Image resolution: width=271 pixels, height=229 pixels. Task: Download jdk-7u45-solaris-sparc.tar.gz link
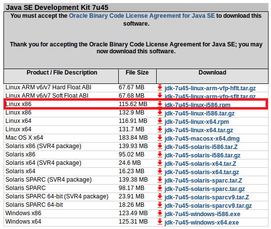pos(204,189)
